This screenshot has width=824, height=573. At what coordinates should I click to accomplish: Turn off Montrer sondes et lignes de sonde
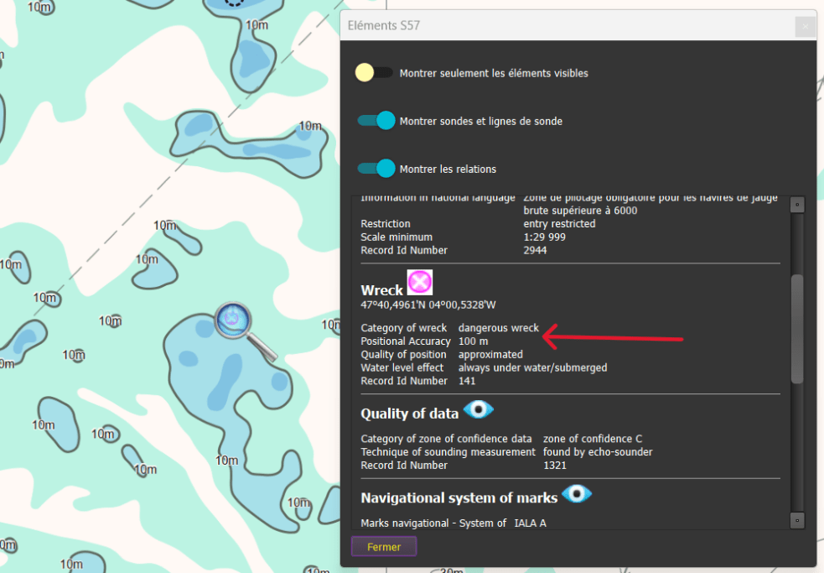[376, 121]
